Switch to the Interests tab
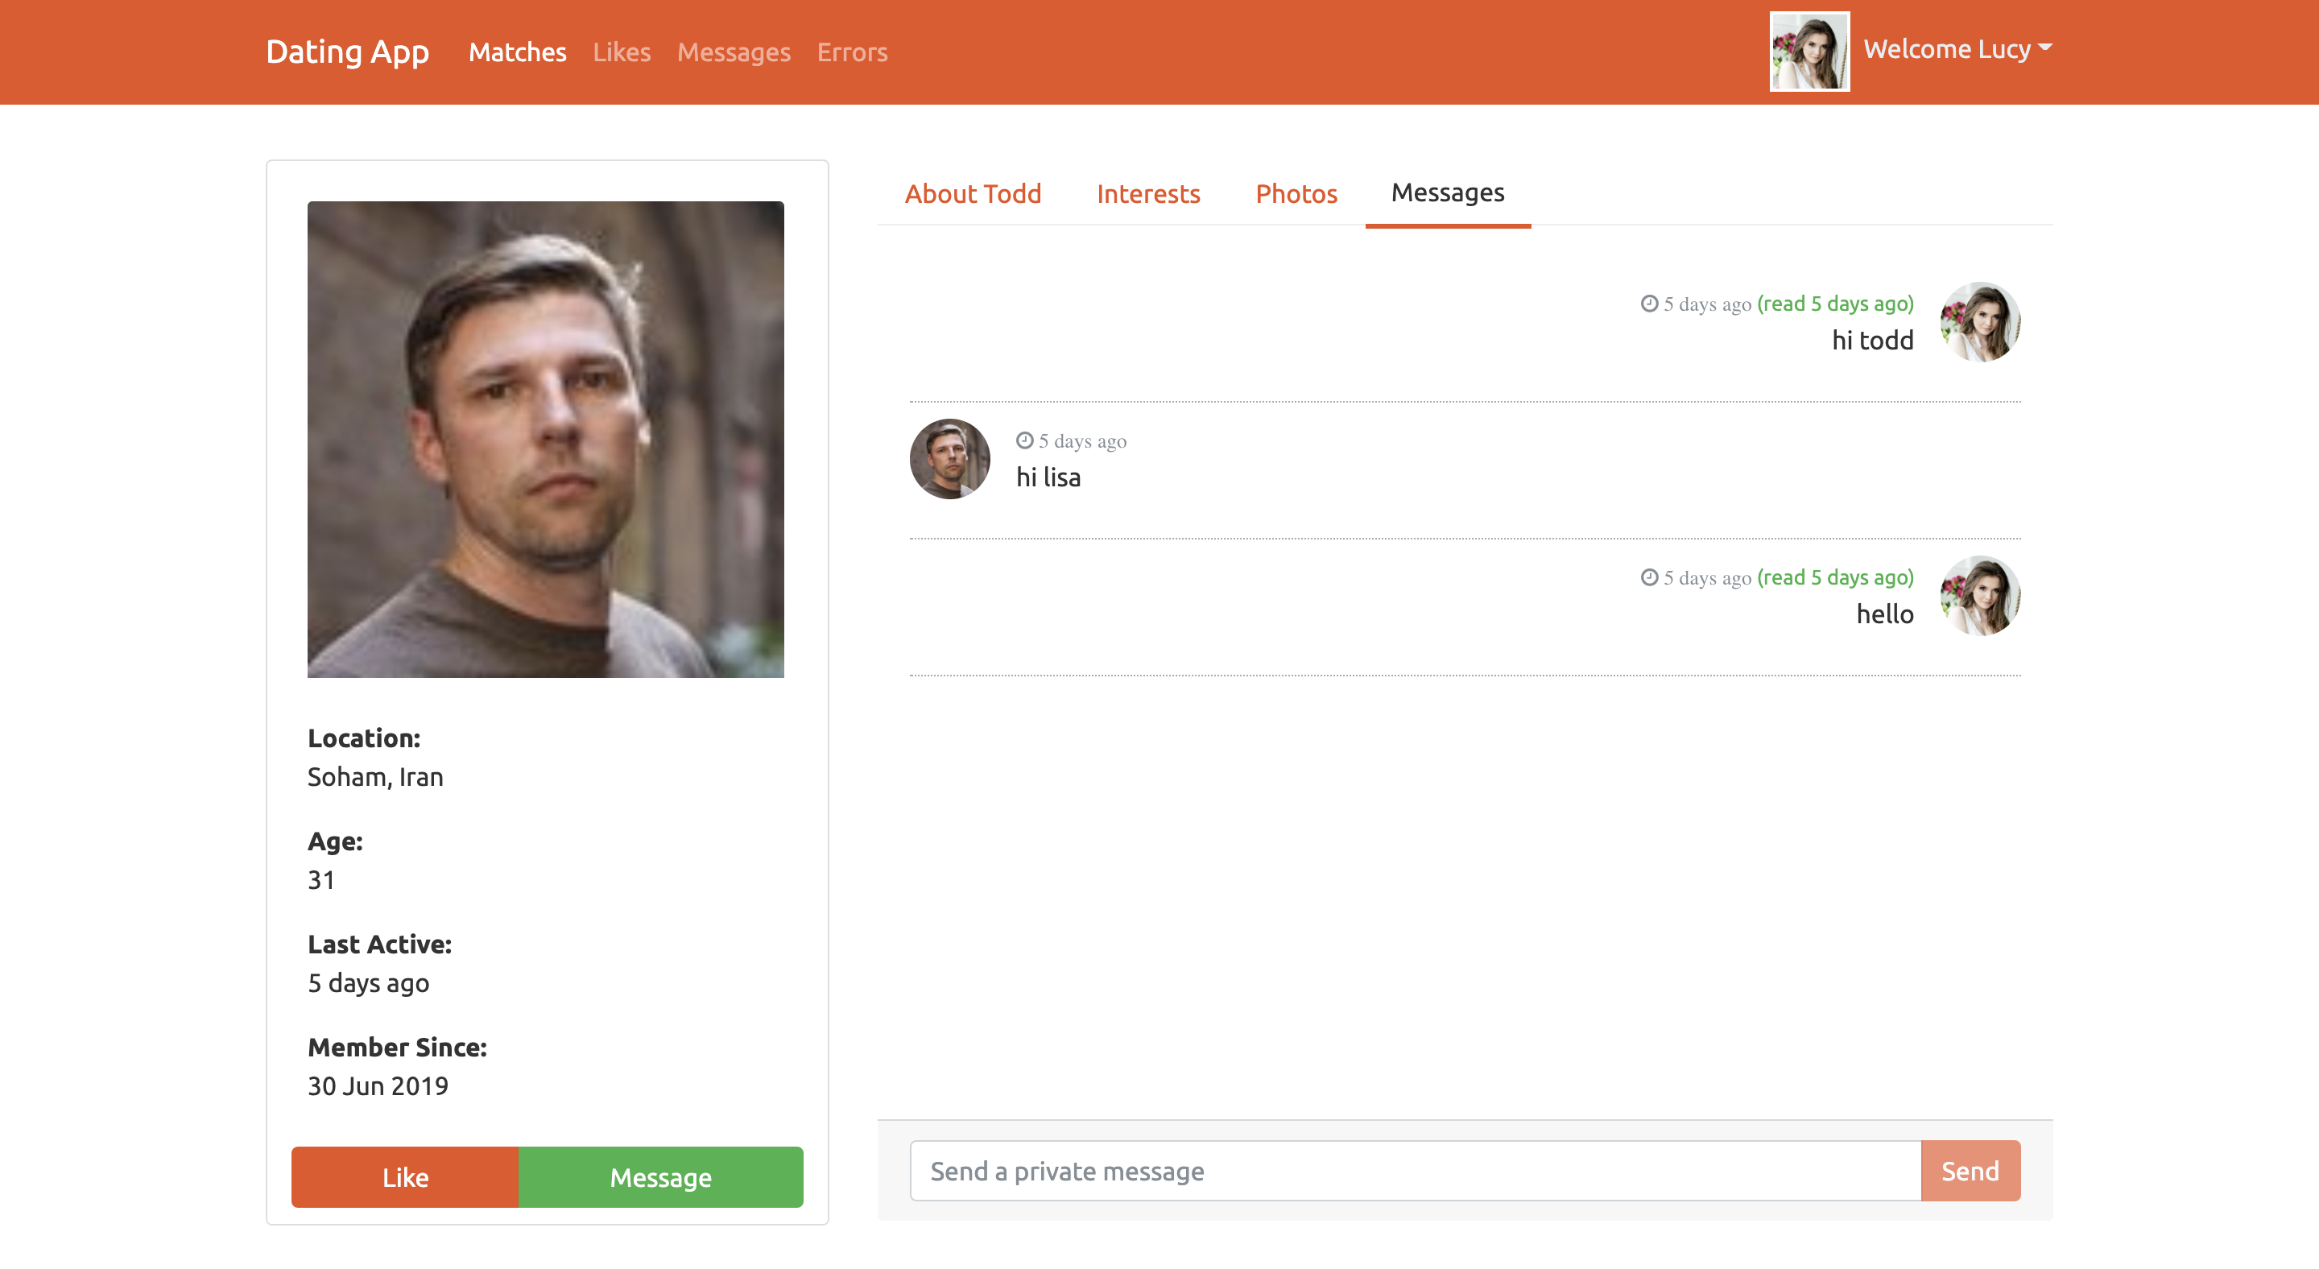Screen dimensions: 2319x1269 [1147, 193]
